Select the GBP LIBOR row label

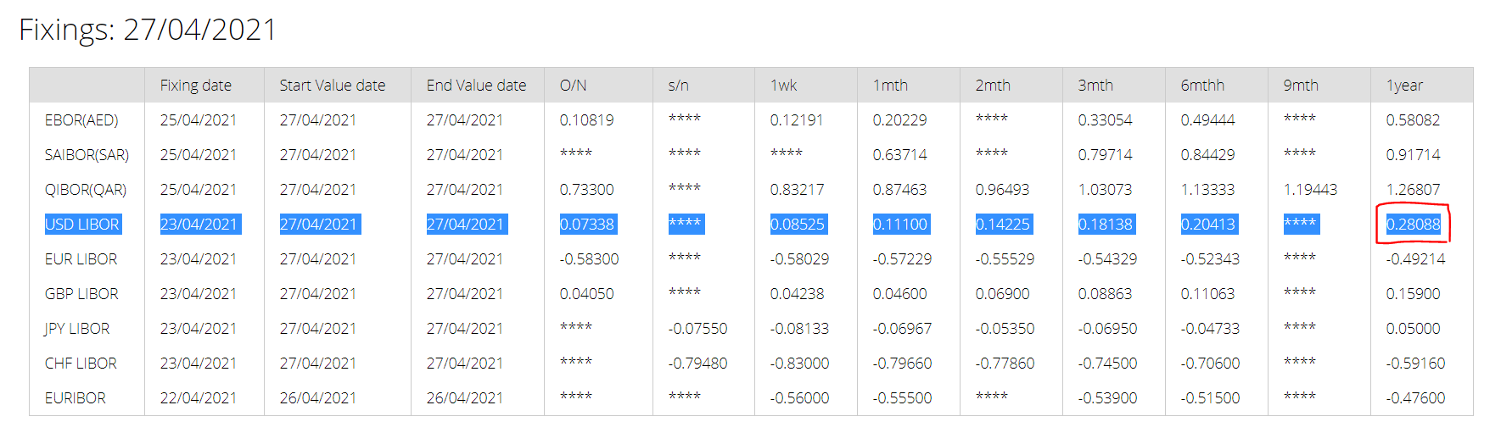point(81,294)
